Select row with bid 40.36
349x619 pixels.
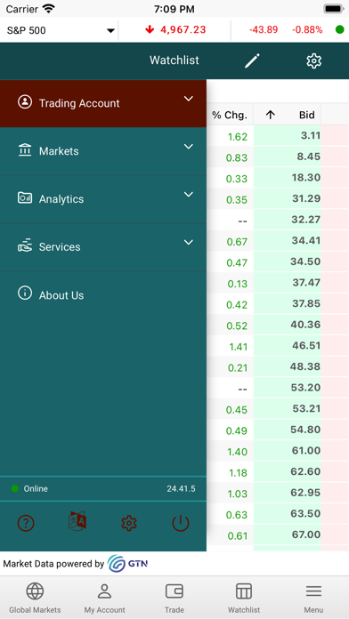coord(278,325)
